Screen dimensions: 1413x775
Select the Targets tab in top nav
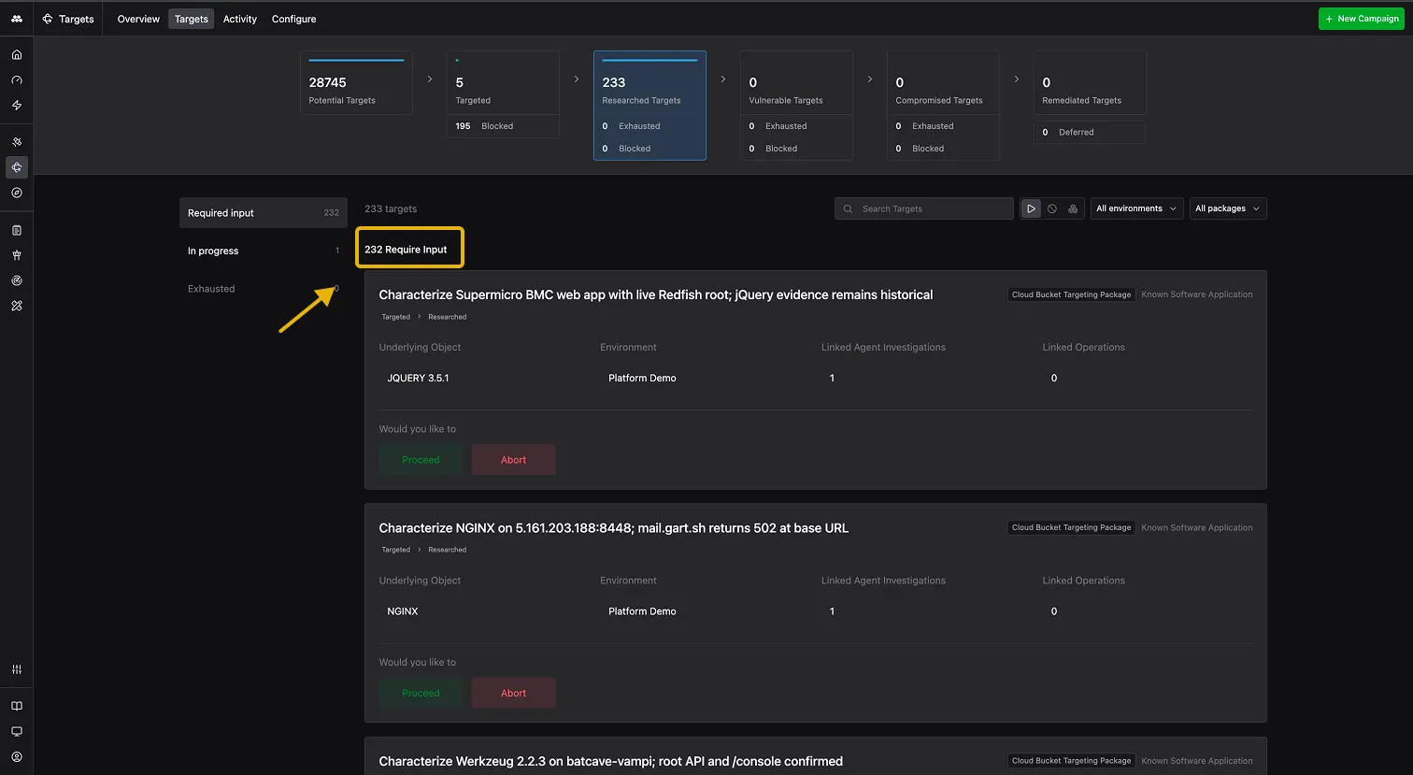(192, 19)
